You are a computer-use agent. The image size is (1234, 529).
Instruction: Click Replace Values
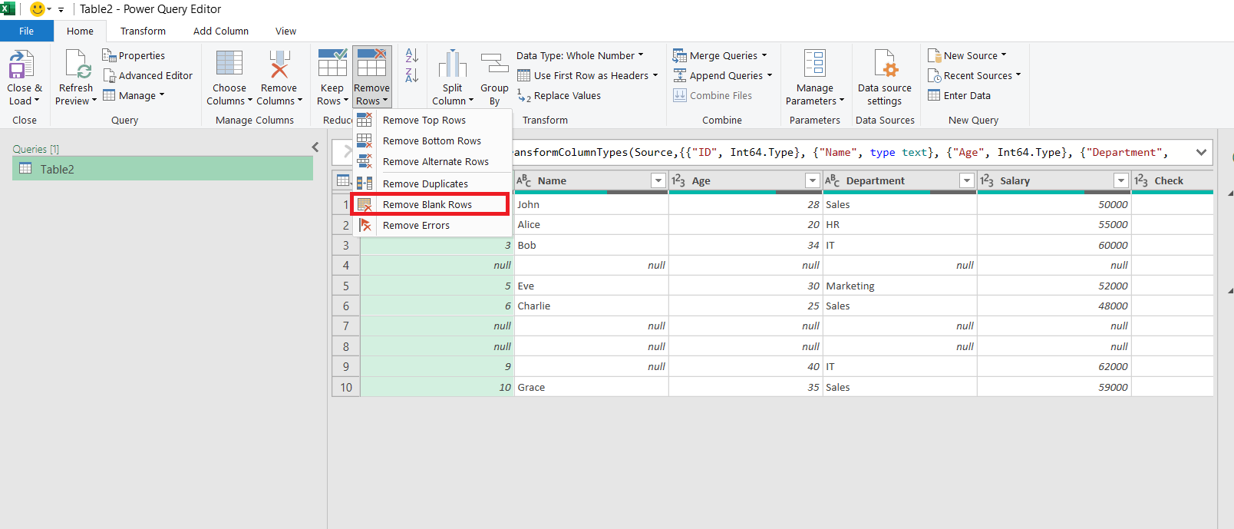pos(559,95)
